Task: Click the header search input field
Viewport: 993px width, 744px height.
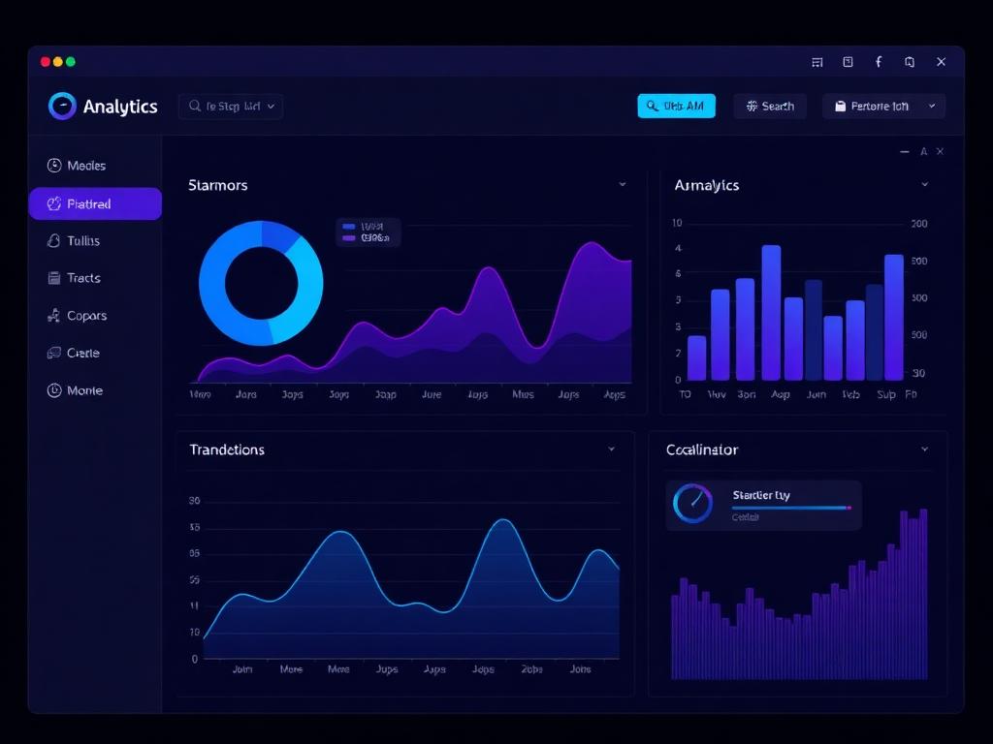Action: click(x=231, y=107)
